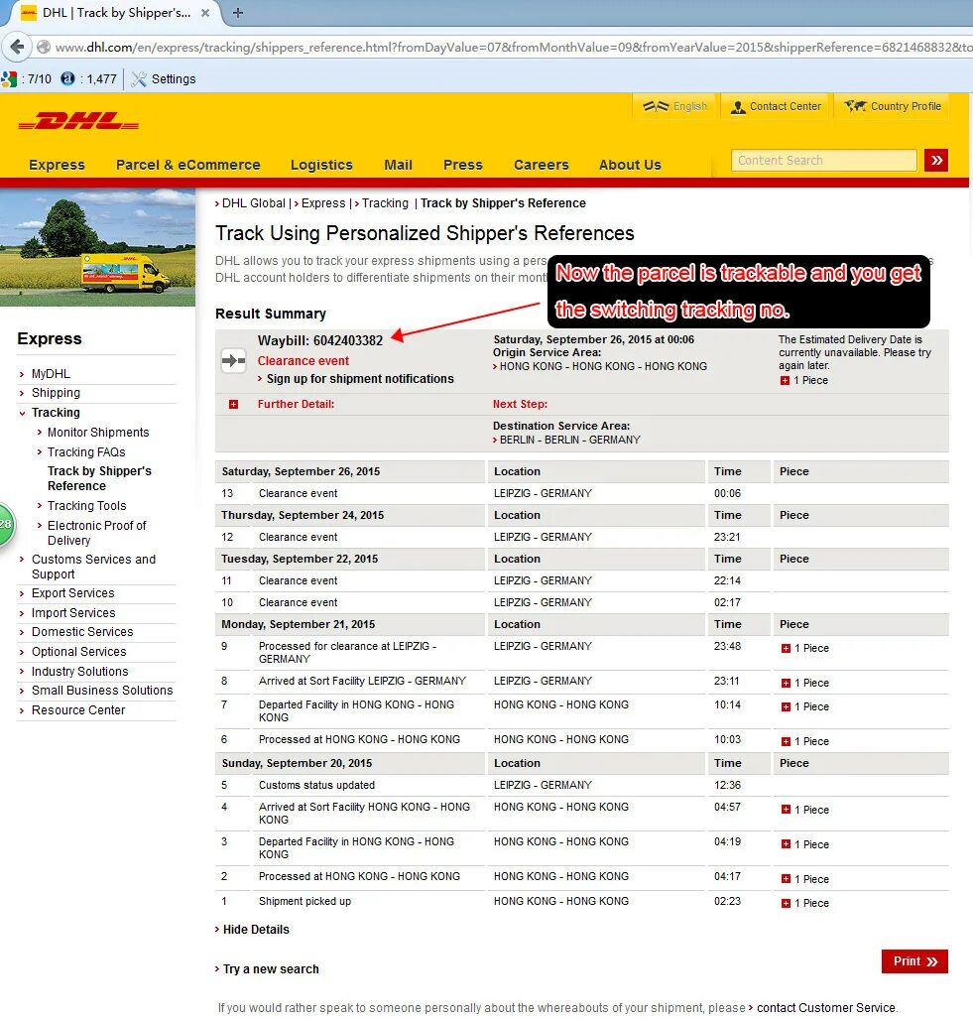Screen dimensions: 973x1019
Task: Click destination BERLIN - BERLIN - GERMANY link
Action: 569,440
